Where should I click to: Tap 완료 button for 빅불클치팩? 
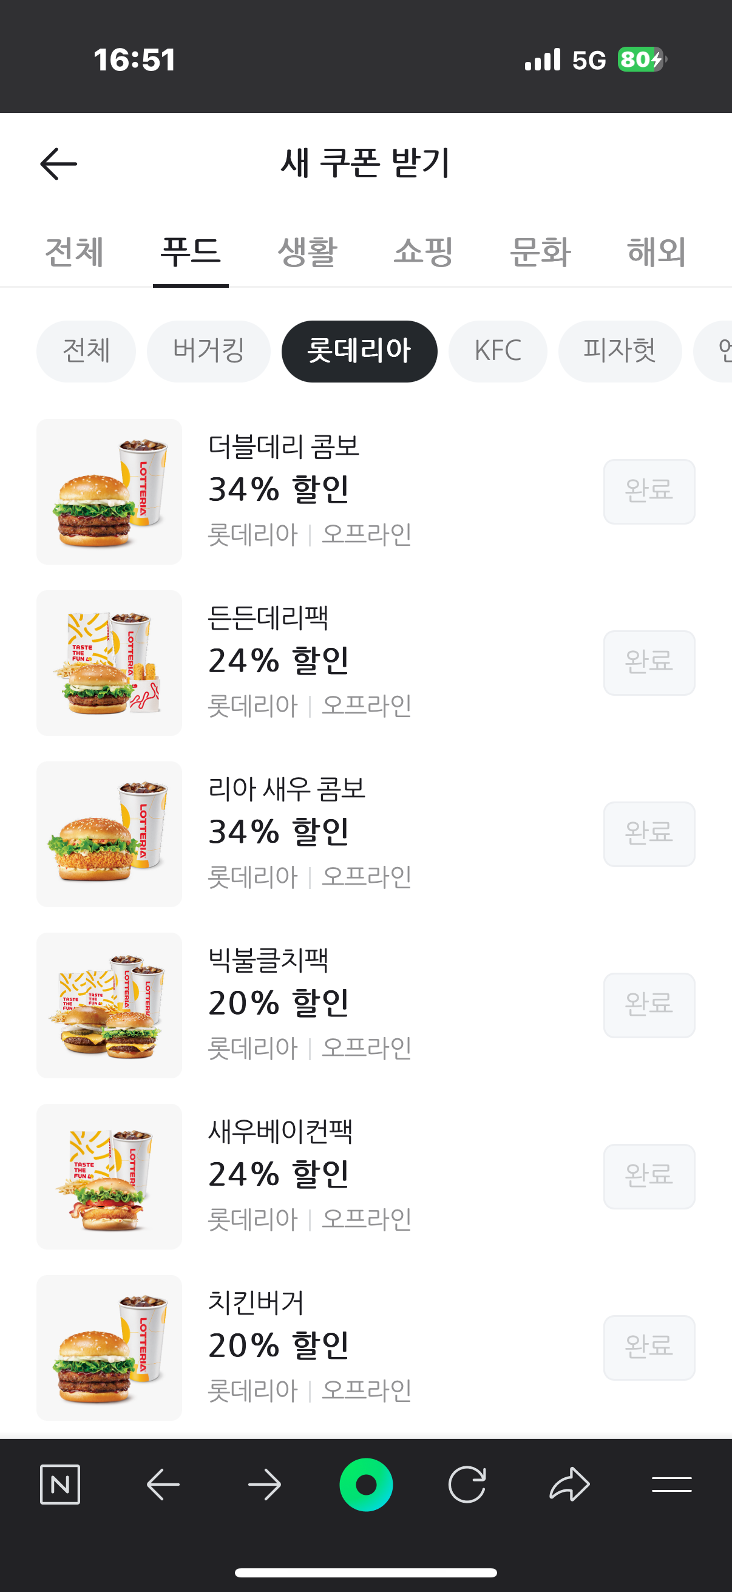click(649, 1005)
